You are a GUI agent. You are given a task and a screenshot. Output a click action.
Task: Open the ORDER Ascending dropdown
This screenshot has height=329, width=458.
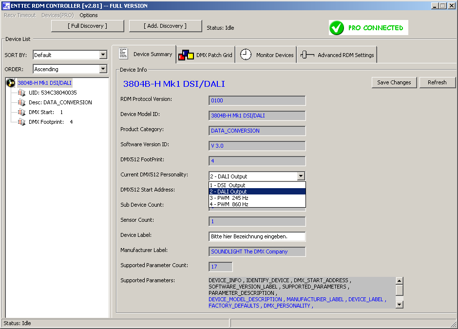103,69
